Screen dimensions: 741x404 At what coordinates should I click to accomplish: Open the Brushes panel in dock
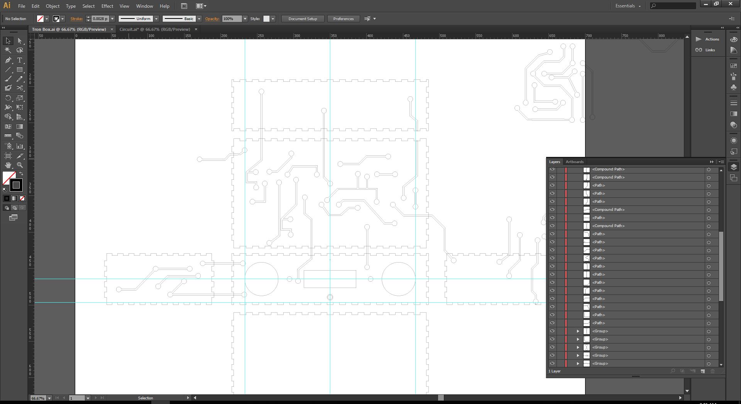(734, 77)
